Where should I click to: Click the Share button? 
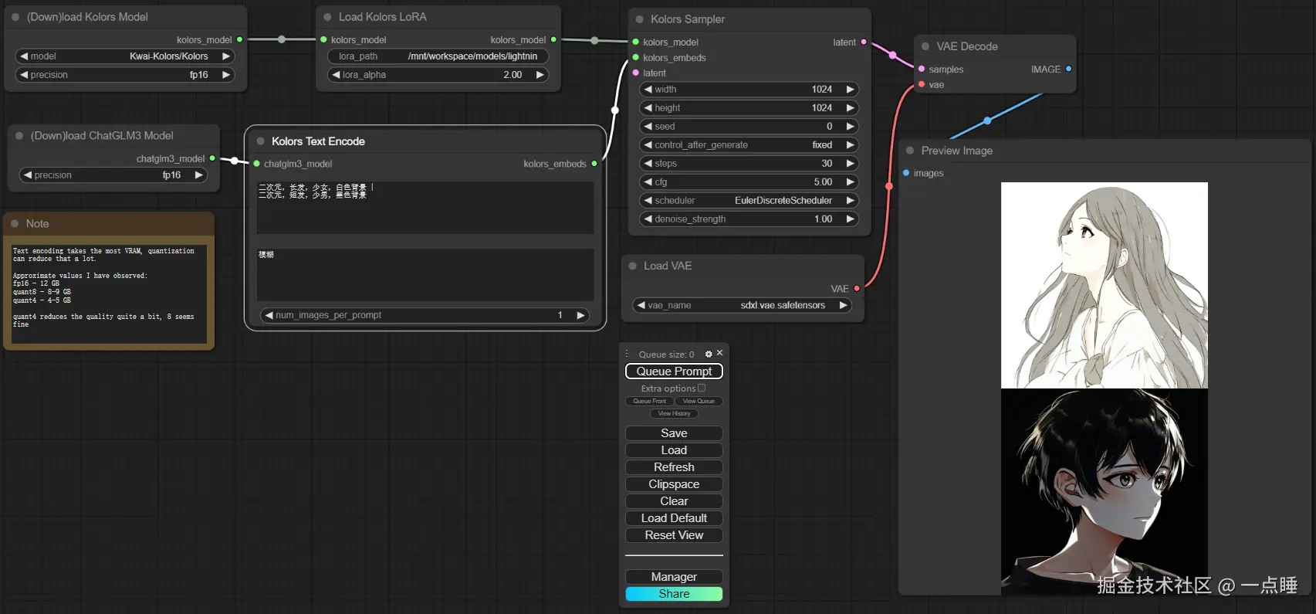pyautogui.click(x=674, y=594)
